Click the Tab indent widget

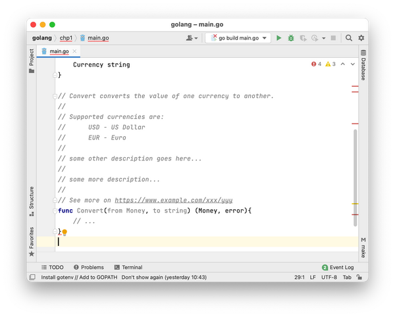click(x=347, y=278)
